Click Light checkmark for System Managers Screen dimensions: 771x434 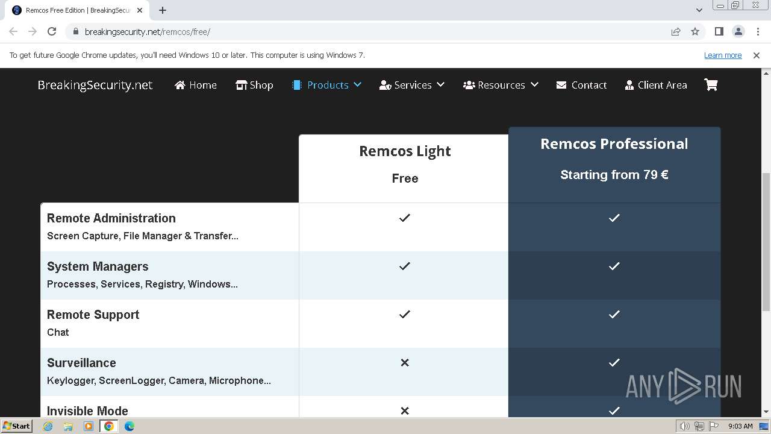(405, 266)
